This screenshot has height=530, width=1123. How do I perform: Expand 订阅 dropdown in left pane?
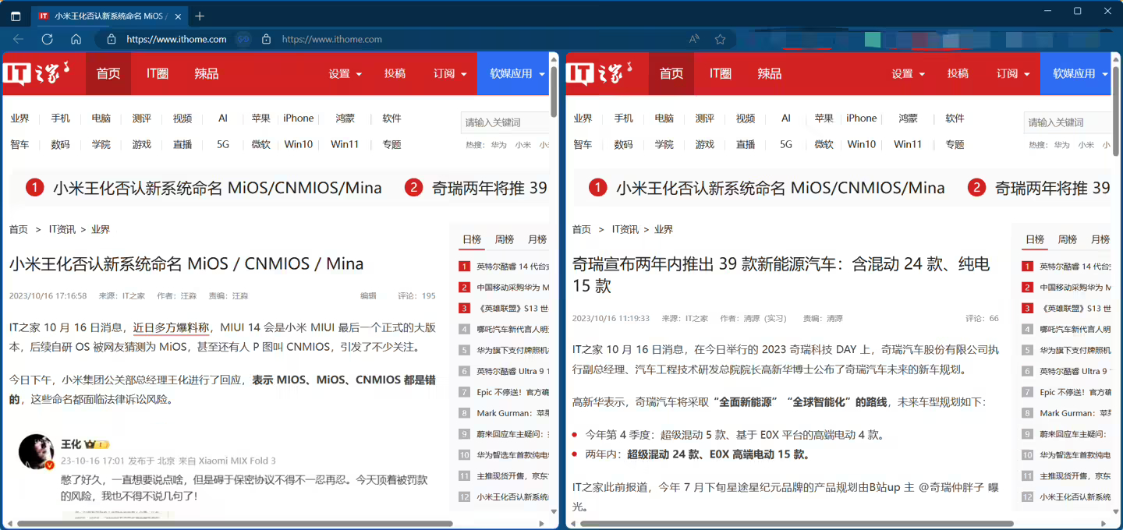pyautogui.click(x=450, y=73)
